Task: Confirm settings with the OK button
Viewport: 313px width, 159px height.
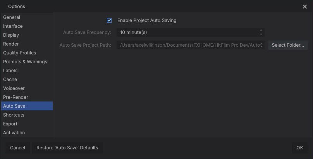Action: pyautogui.click(x=299, y=148)
